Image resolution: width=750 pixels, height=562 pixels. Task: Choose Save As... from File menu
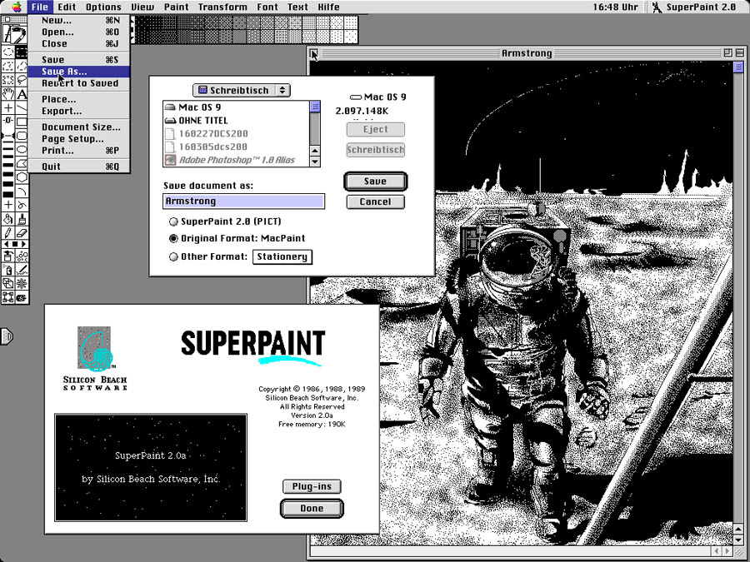pyautogui.click(x=79, y=72)
